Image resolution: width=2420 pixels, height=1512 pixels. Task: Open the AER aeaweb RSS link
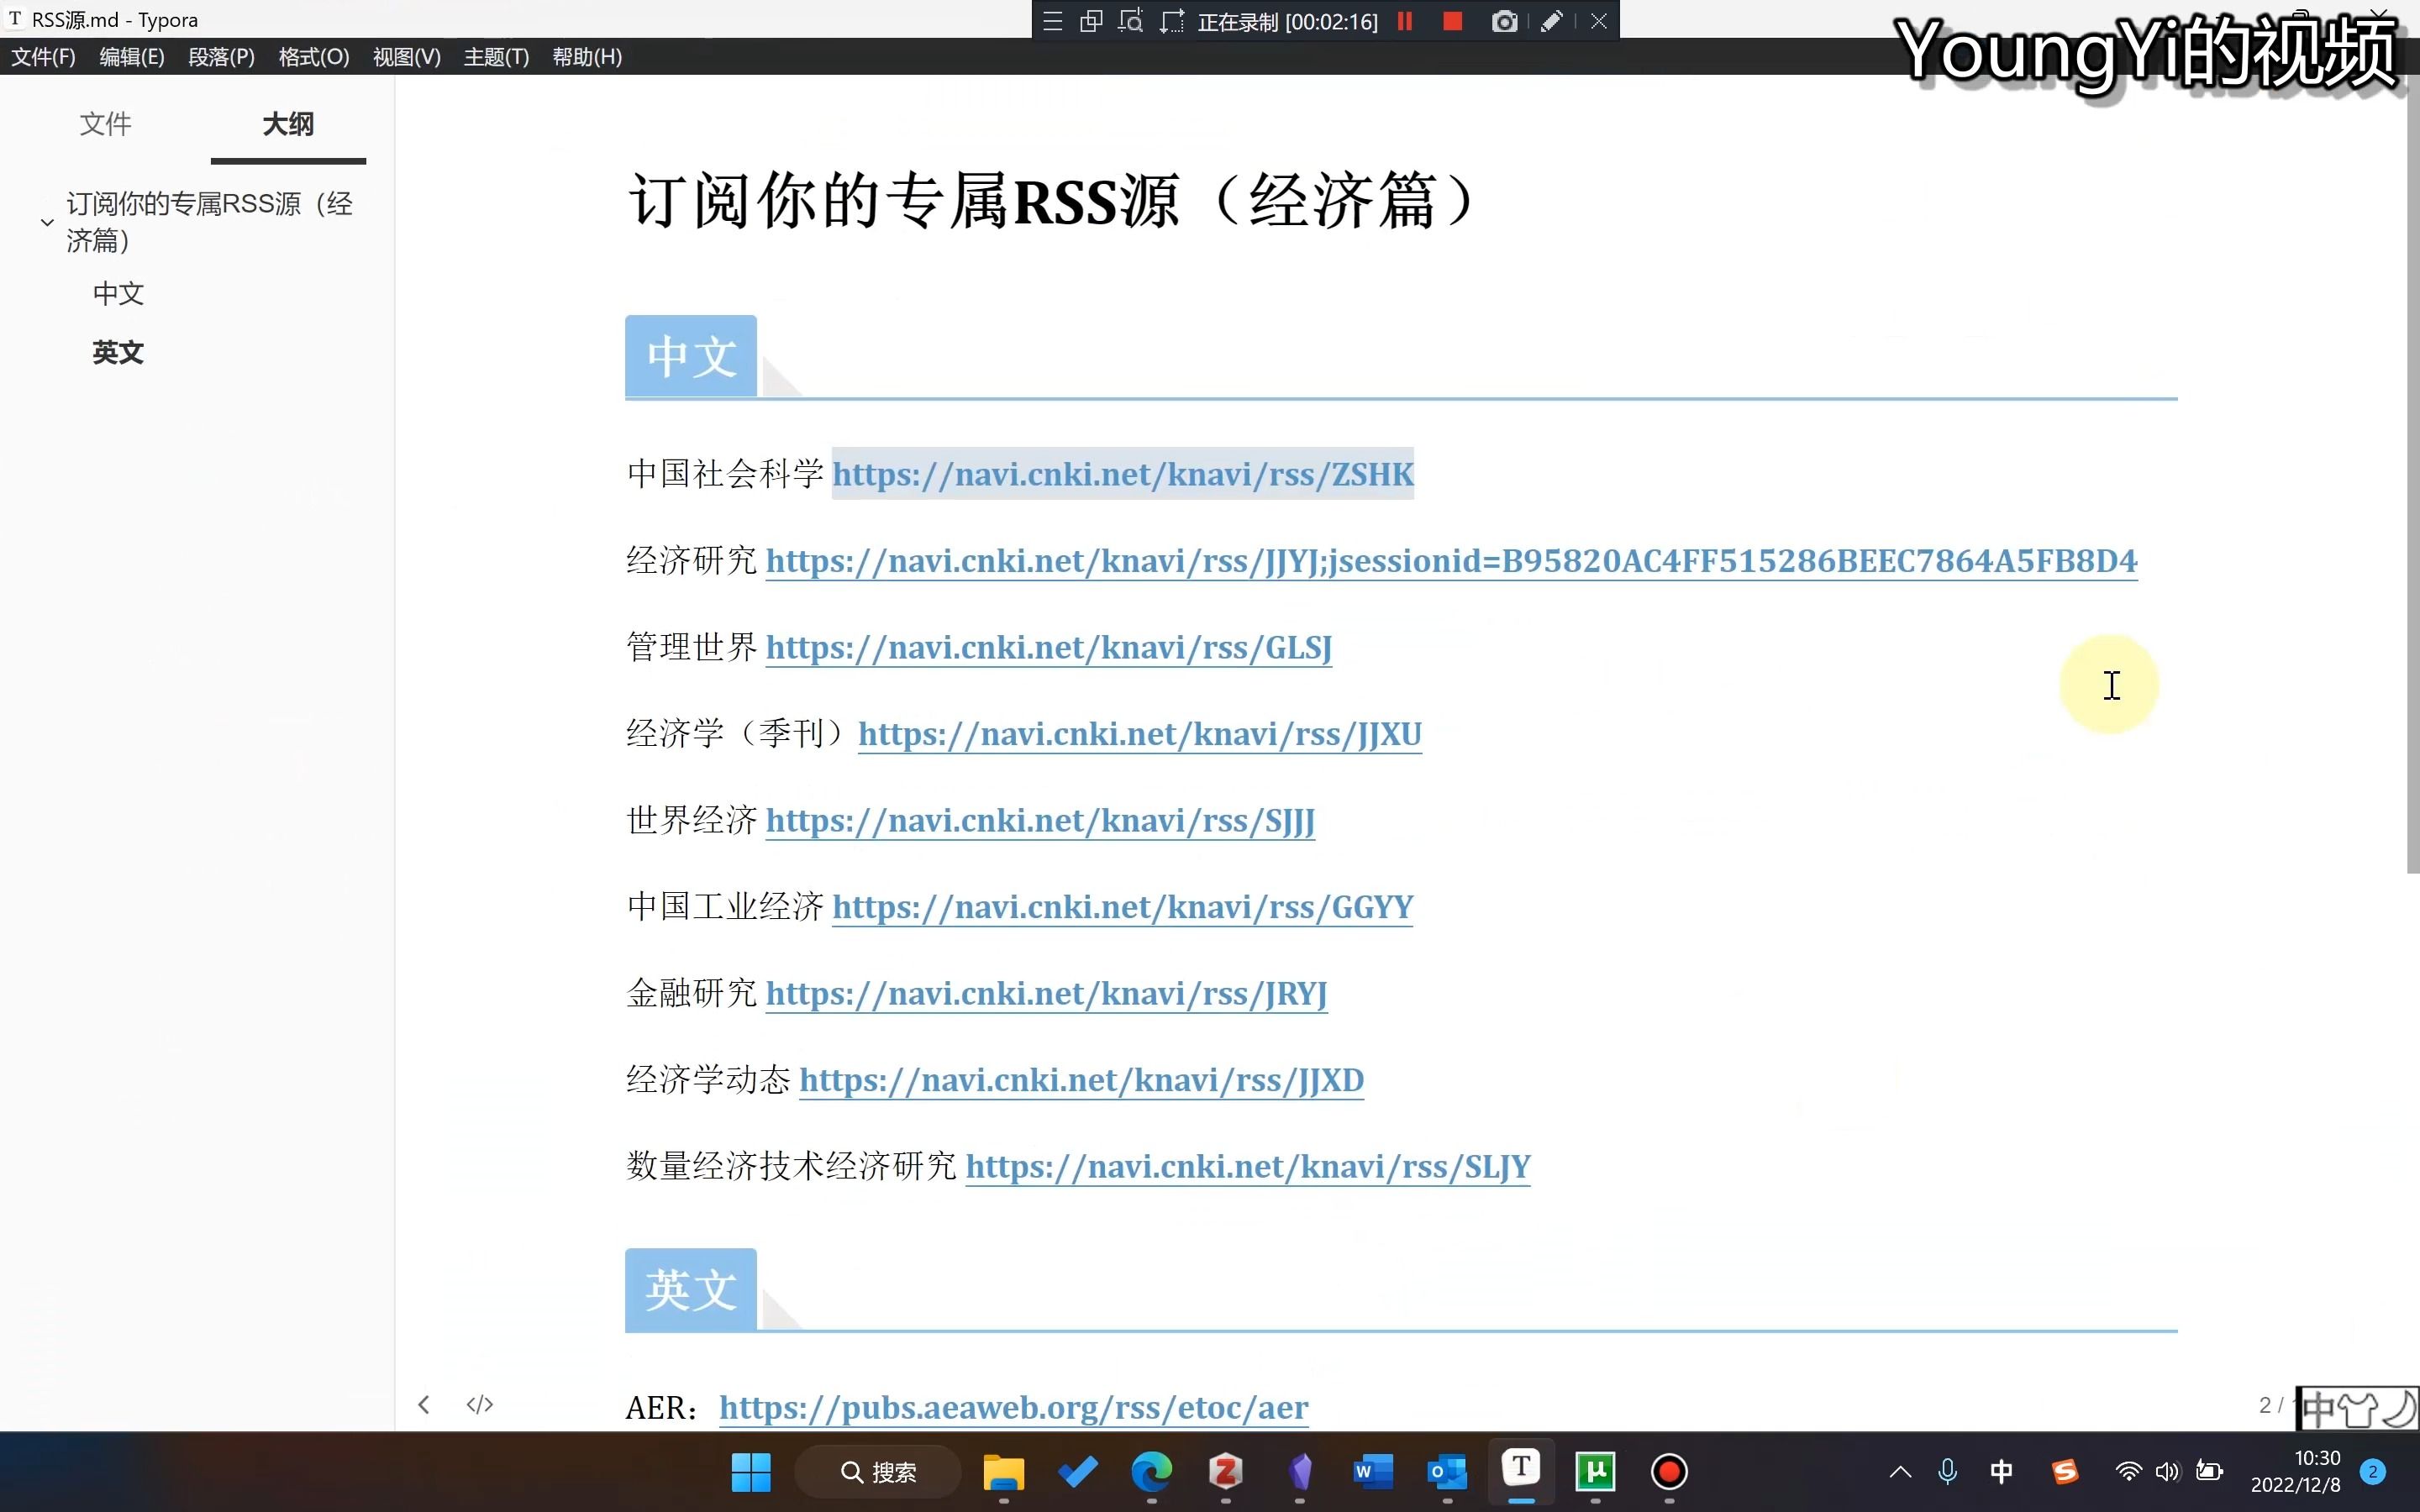1013,1408
